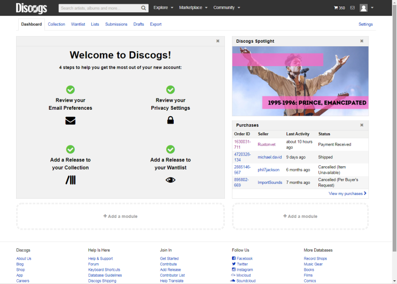Click the search magnifier icon
Viewport: 397px width, 284px height.
[x=144, y=8]
